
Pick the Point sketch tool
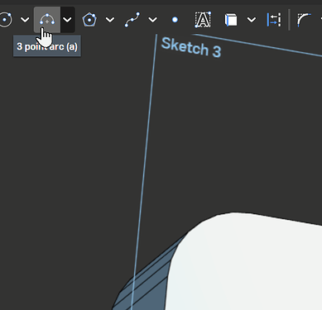pyautogui.click(x=175, y=20)
